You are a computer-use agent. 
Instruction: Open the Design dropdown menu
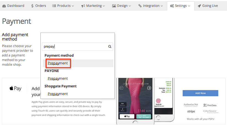click(121, 6)
